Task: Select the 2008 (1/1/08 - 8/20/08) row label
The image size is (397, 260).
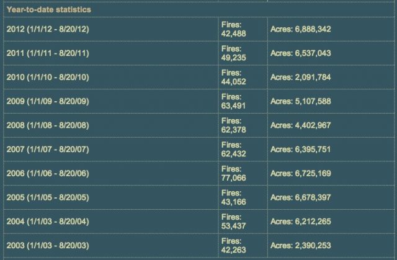Action: click(x=48, y=124)
